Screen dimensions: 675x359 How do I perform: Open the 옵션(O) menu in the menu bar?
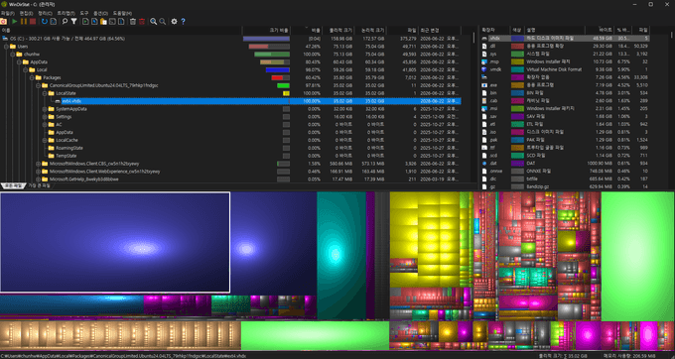[100, 13]
